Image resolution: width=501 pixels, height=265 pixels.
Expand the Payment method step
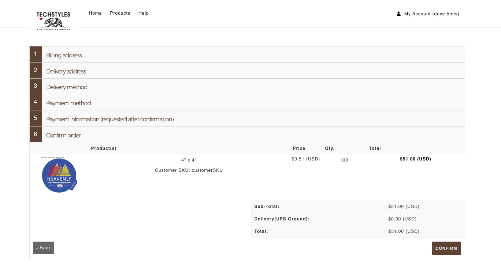(x=247, y=102)
